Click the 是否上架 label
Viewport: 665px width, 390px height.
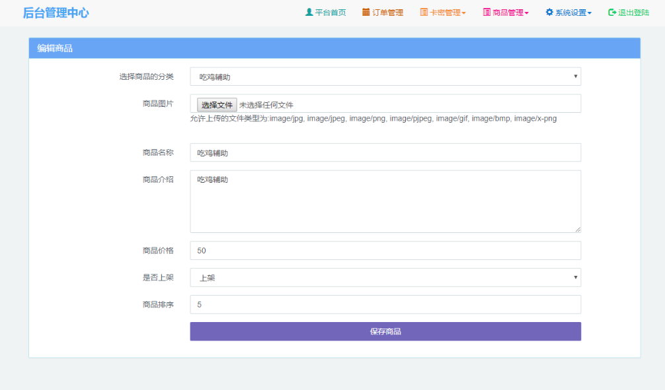point(158,278)
